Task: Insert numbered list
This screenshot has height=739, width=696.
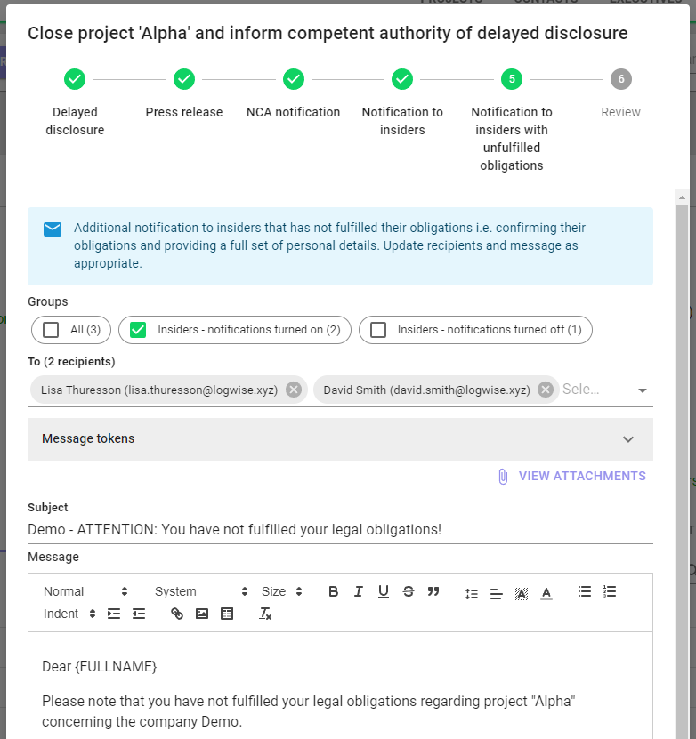Action: pos(610,591)
